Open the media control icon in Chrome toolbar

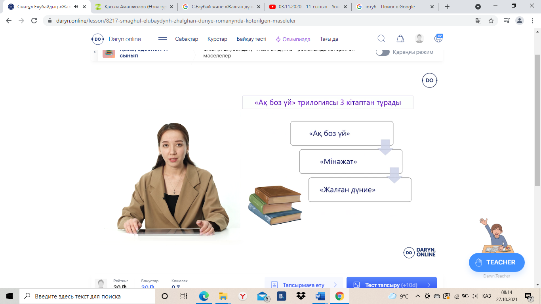507,21
